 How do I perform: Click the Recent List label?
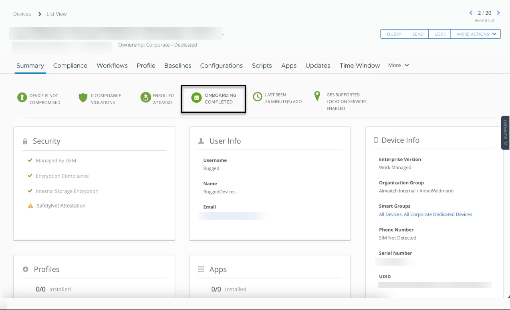click(x=485, y=20)
